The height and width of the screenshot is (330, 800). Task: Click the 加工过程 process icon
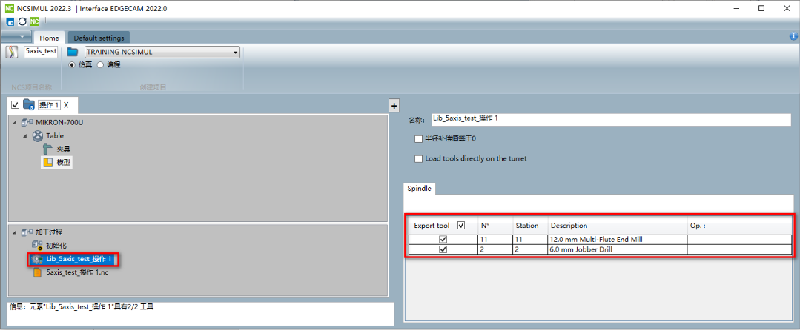pos(28,232)
